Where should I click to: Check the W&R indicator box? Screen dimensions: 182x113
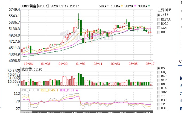pyautogui.click(x=159, y=80)
